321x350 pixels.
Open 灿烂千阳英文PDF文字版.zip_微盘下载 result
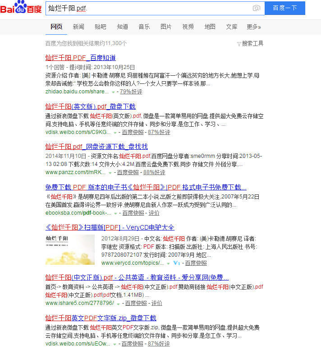pyautogui.click(x=101, y=318)
